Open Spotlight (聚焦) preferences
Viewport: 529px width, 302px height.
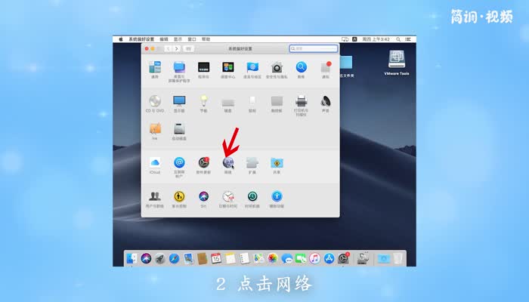tap(301, 67)
